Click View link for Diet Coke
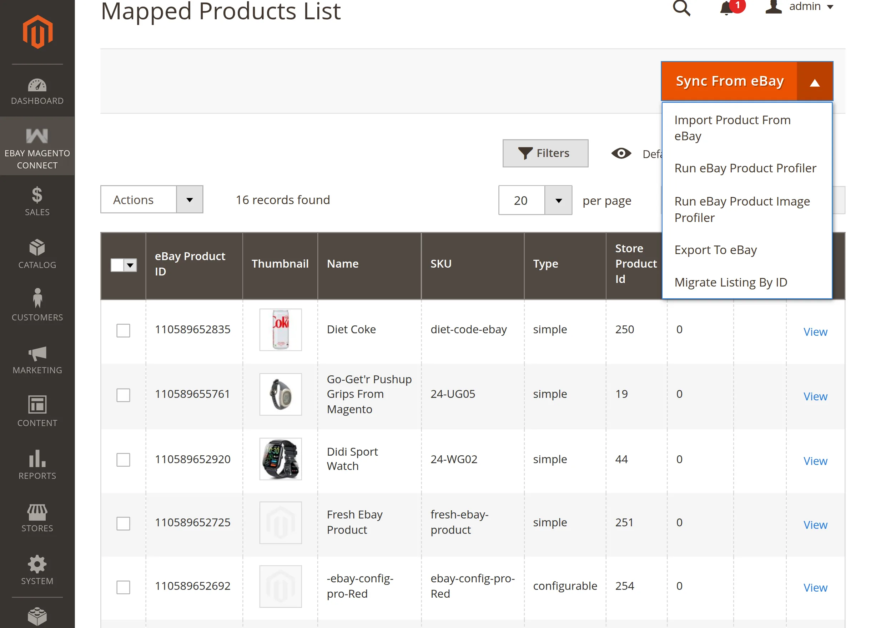The width and height of the screenshot is (871, 628). point(815,331)
